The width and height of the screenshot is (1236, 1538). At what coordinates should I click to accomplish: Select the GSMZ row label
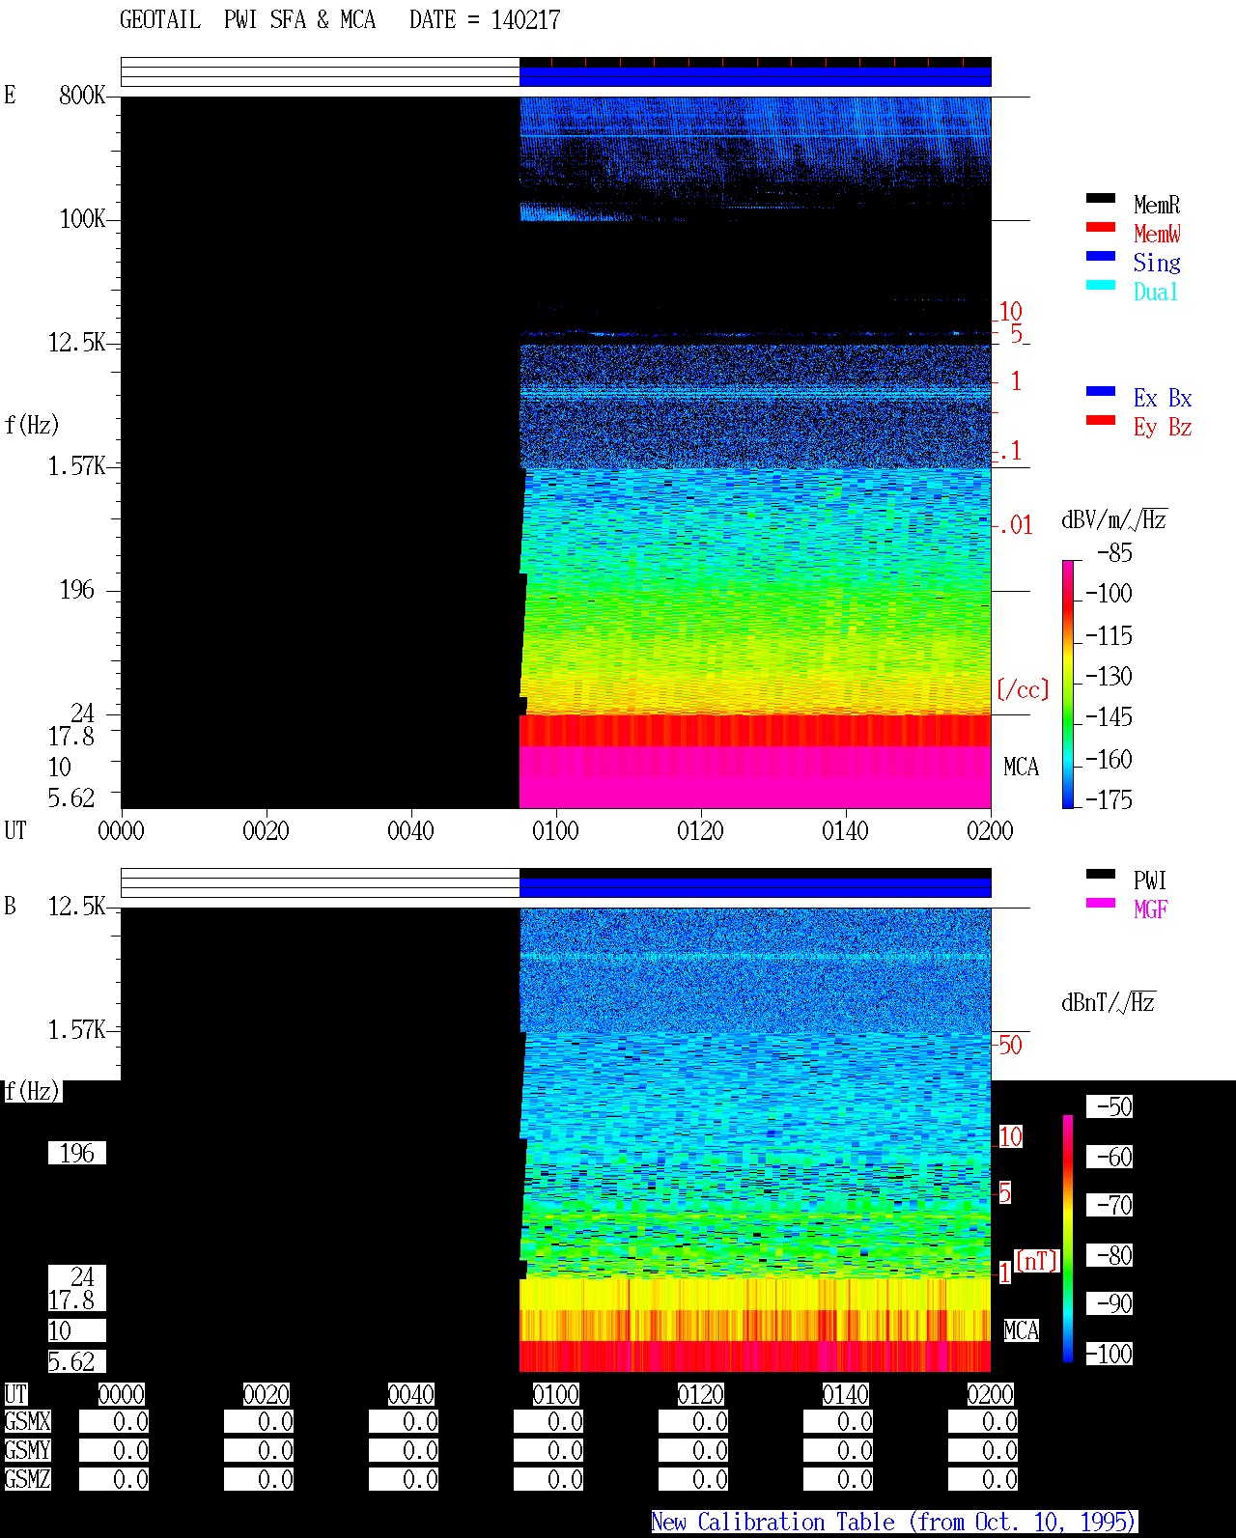click(27, 1479)
